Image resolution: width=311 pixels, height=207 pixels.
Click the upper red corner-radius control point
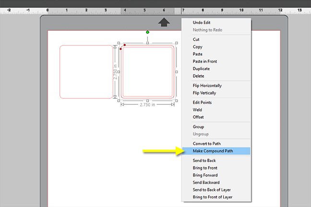125,45
